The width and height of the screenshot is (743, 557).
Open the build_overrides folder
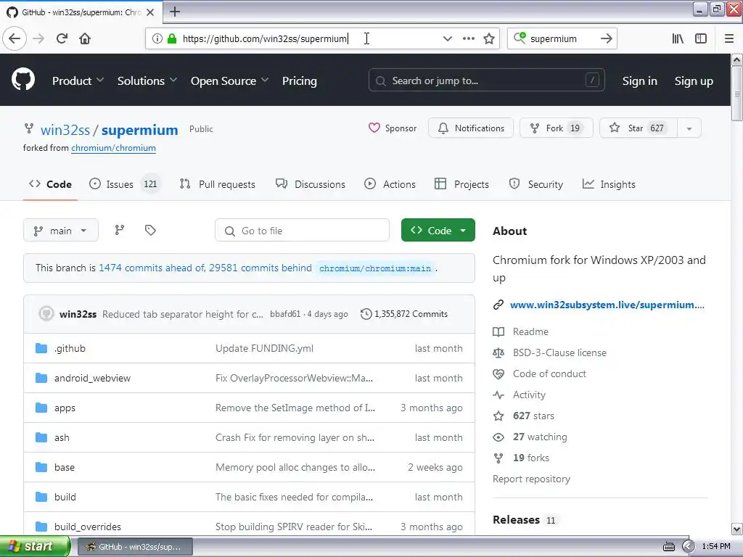(88, 527)
